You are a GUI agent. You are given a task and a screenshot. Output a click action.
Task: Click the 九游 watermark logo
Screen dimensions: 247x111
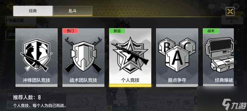233,104
